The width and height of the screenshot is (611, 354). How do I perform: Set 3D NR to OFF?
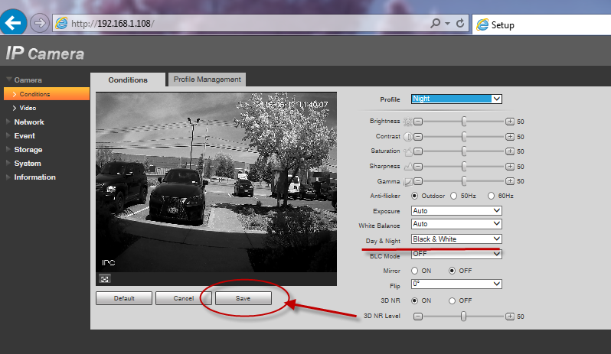(x=453, y=300)
